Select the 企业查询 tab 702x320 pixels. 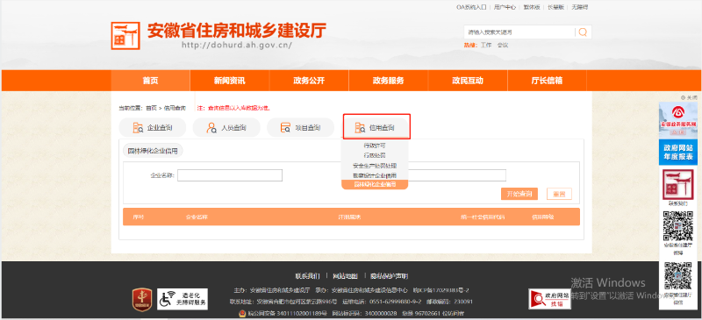(x=152, y=127)
